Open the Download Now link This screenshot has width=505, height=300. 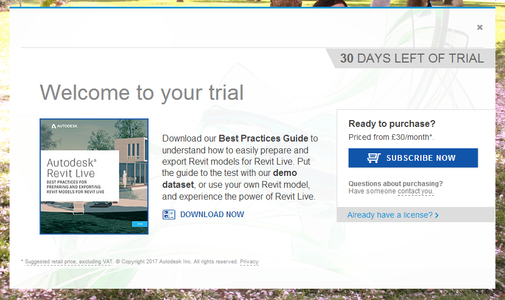point(212,214)
